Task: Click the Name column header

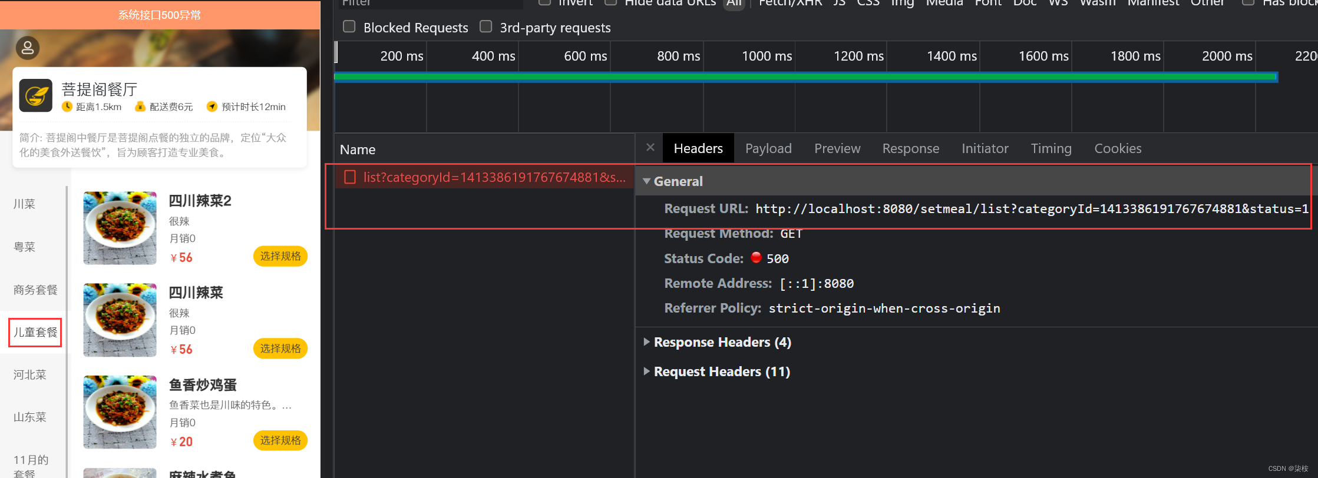Action: coord(358,150)
